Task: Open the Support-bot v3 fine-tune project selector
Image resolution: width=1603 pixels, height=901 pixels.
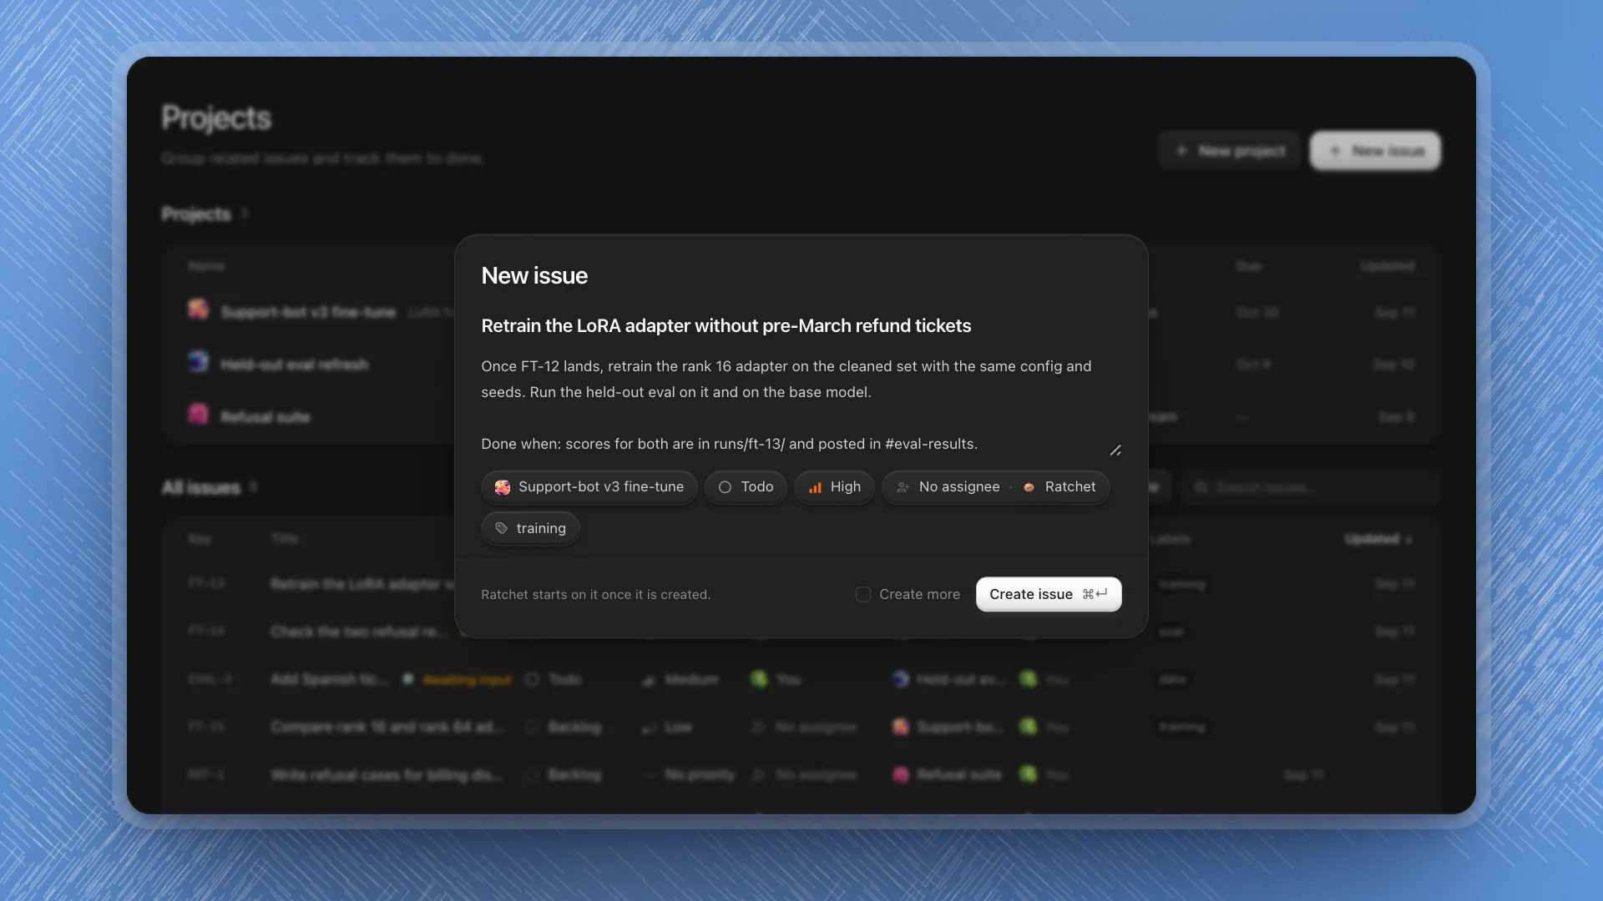Action: pyautogui.click(x=589, y=486)
